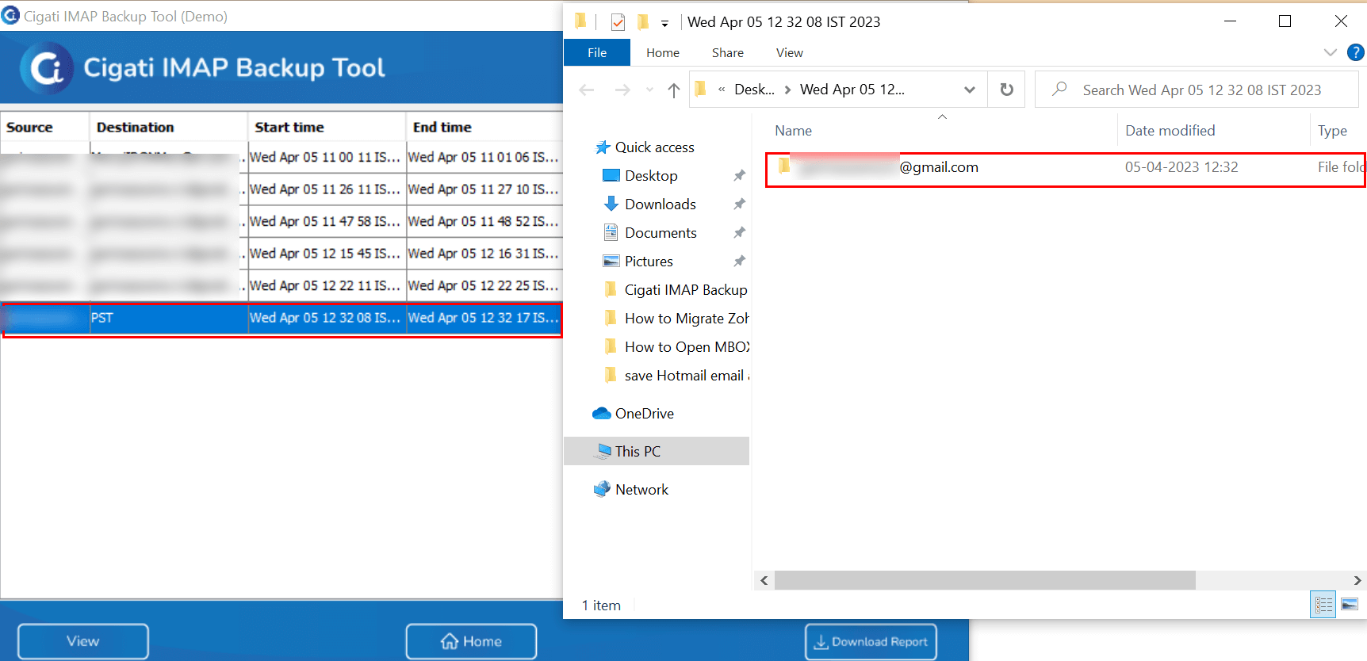
Task: Click the pin icon next to Documents
Action: (739, 232)
